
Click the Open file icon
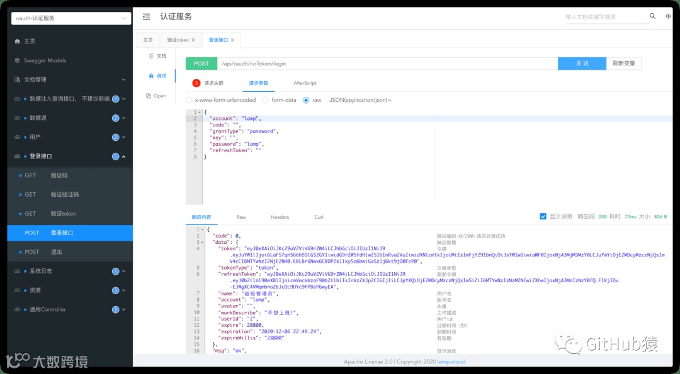[x=149, y=96]
